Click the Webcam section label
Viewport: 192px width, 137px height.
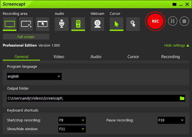pos(97,14)
